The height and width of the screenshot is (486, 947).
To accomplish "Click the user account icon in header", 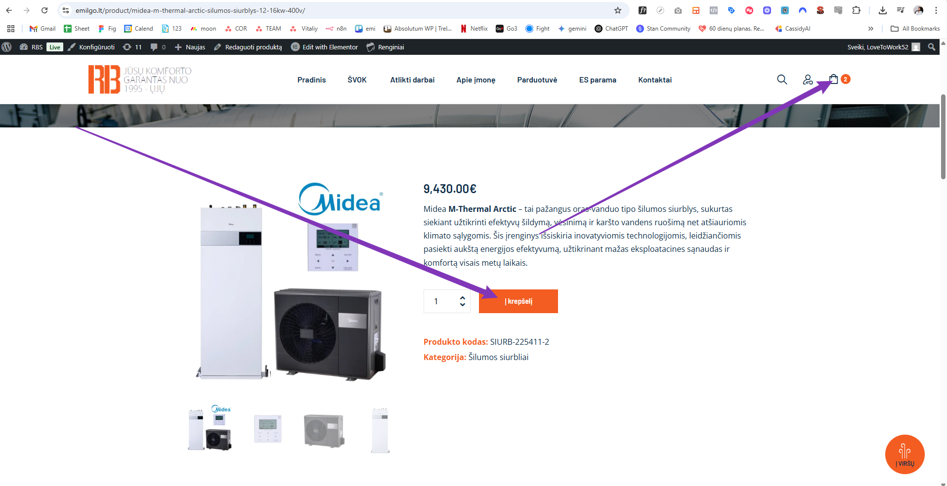I will [808, 80].
